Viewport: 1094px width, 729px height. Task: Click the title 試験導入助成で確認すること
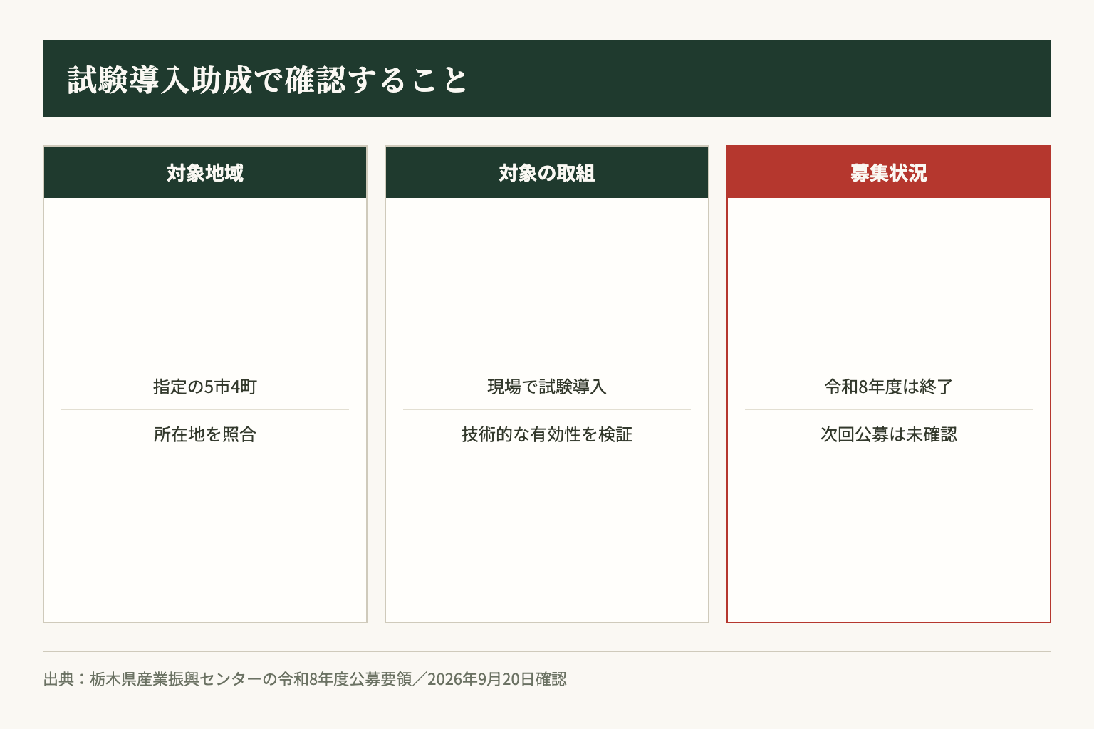tap(268, 79)
